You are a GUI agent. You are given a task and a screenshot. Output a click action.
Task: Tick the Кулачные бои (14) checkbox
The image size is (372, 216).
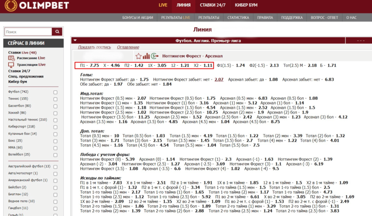click(55, 134)
